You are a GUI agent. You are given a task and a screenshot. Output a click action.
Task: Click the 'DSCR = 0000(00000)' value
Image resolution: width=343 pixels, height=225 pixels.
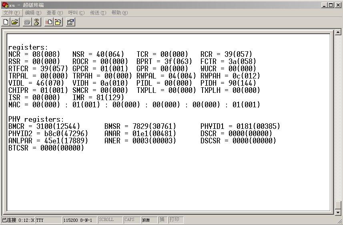tap(236, 134)
